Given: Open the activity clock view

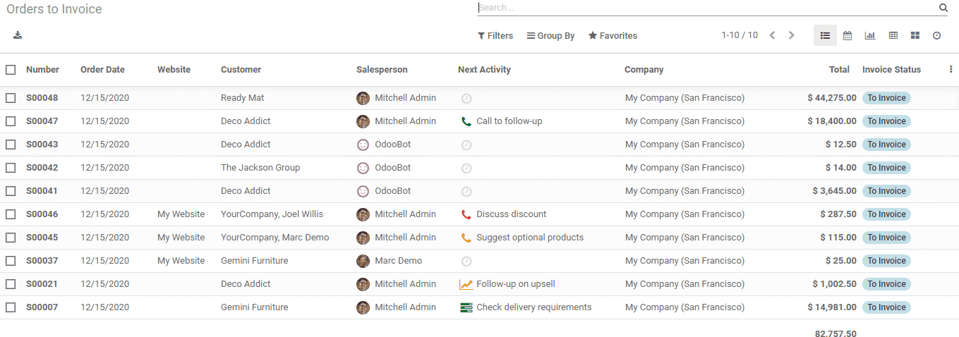Looking at the screenshot, I should click(936, 35).
